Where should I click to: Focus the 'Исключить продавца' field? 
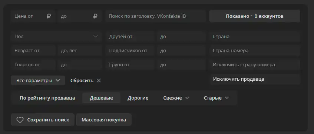(x=255, y=79)
